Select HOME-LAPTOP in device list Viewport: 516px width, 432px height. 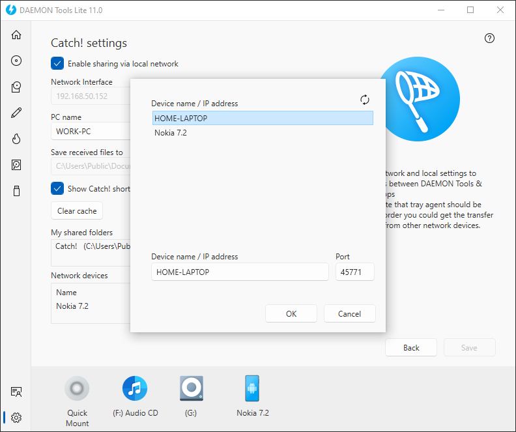tap(263, 118)
